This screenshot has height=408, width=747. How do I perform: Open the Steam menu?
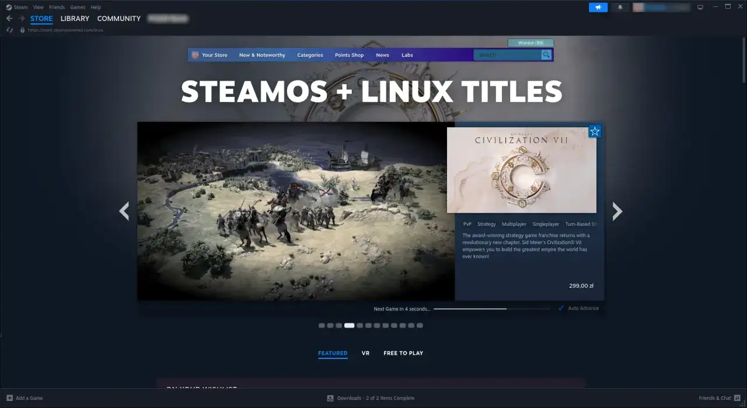[x=21, y=7]
